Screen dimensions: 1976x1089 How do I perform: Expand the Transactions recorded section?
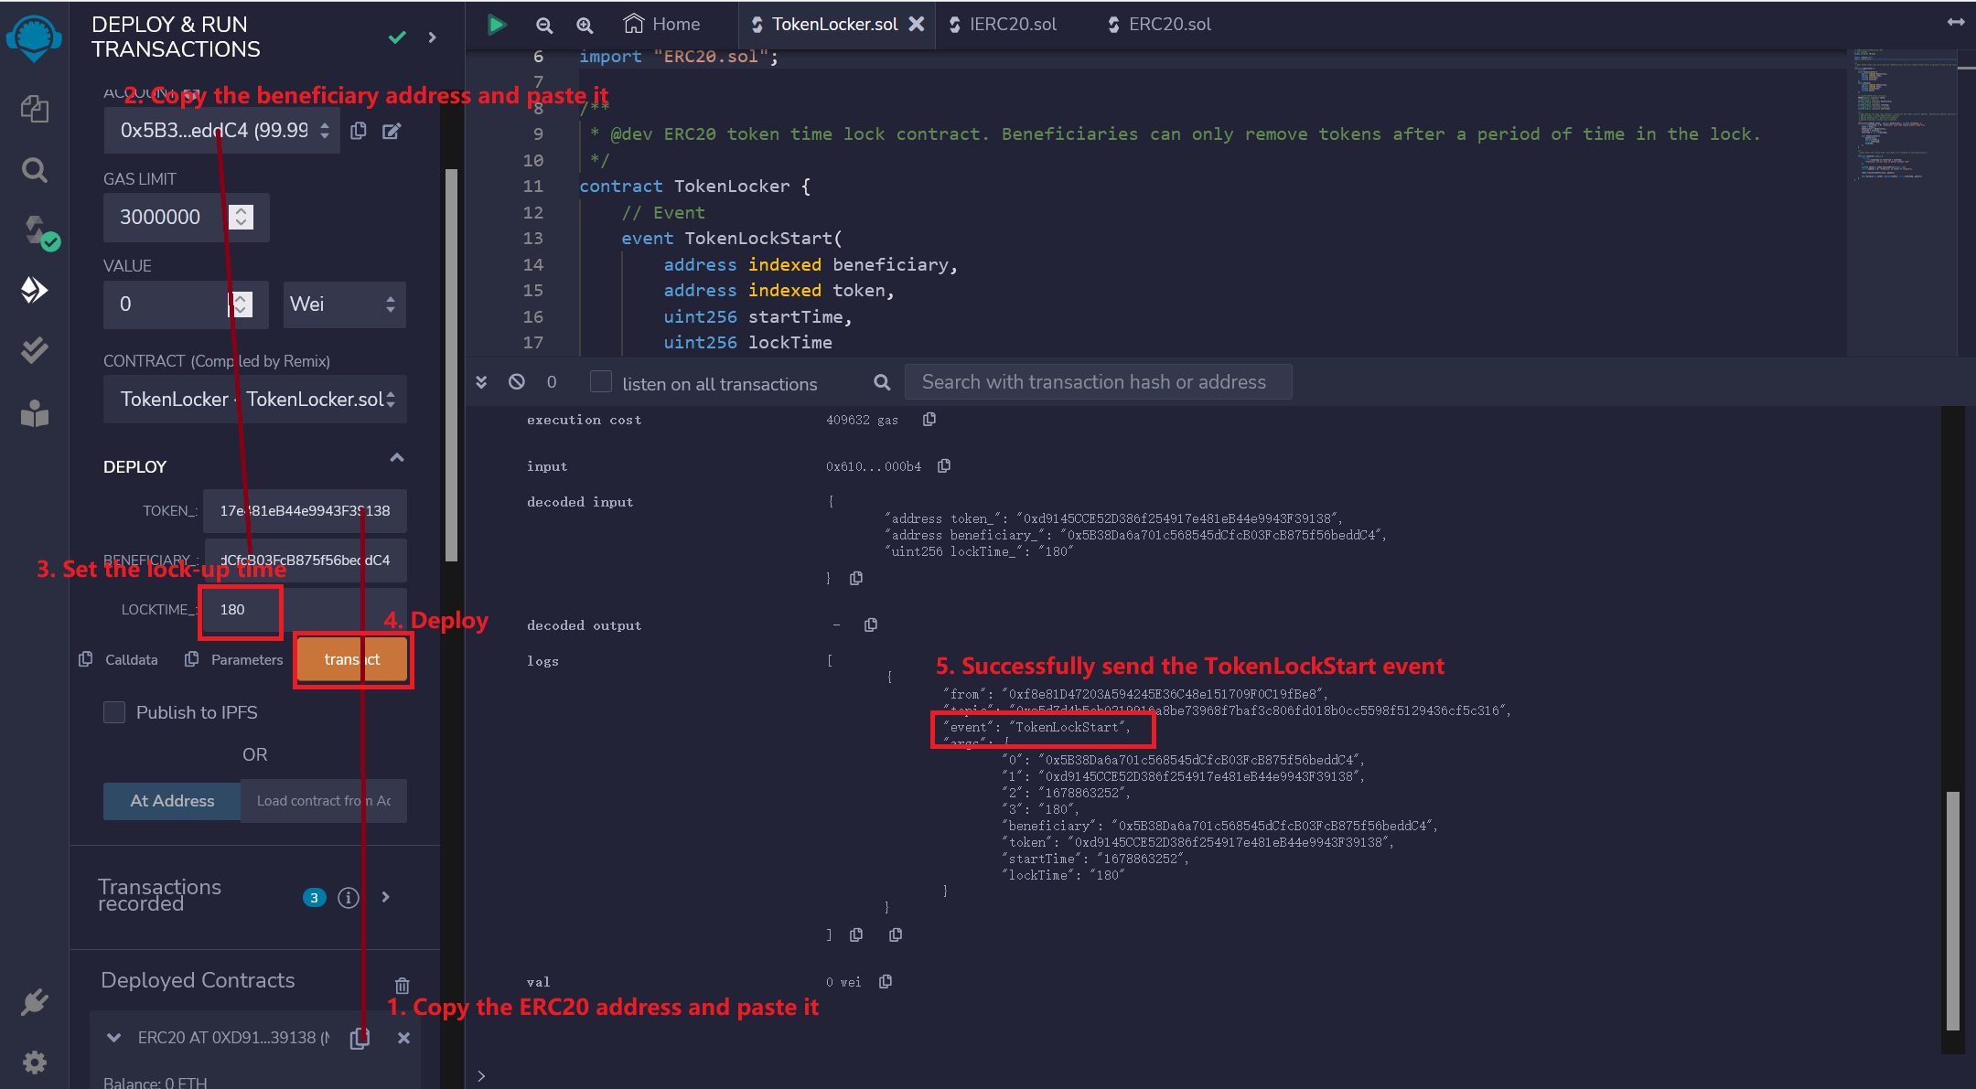(386, 897)
